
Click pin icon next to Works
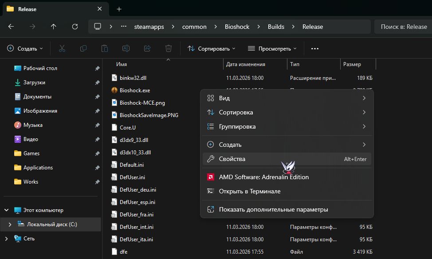click(x=97, y=182)
